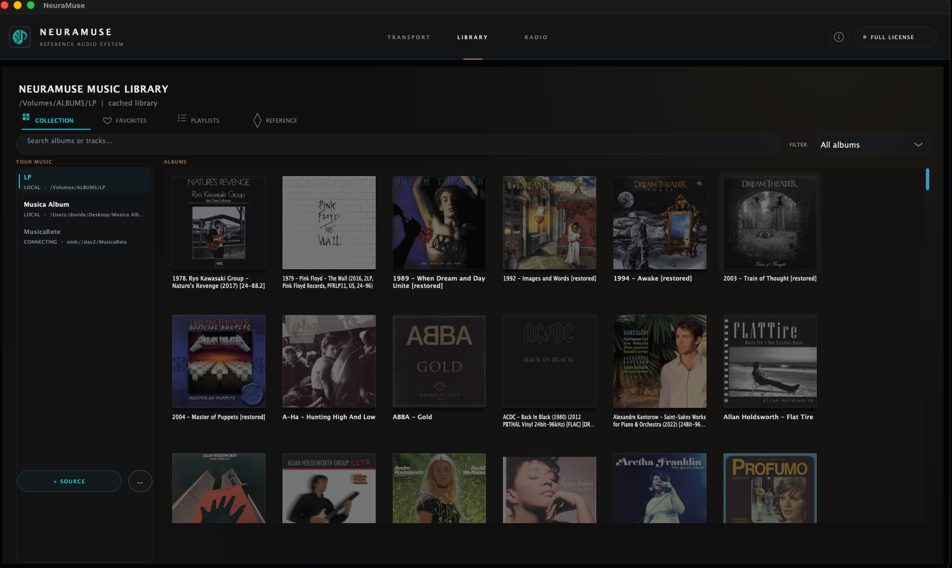Select the MusicaRete network source
Image resolution: width=952 pixels, height=568 pixels.
tap(85, 236)
